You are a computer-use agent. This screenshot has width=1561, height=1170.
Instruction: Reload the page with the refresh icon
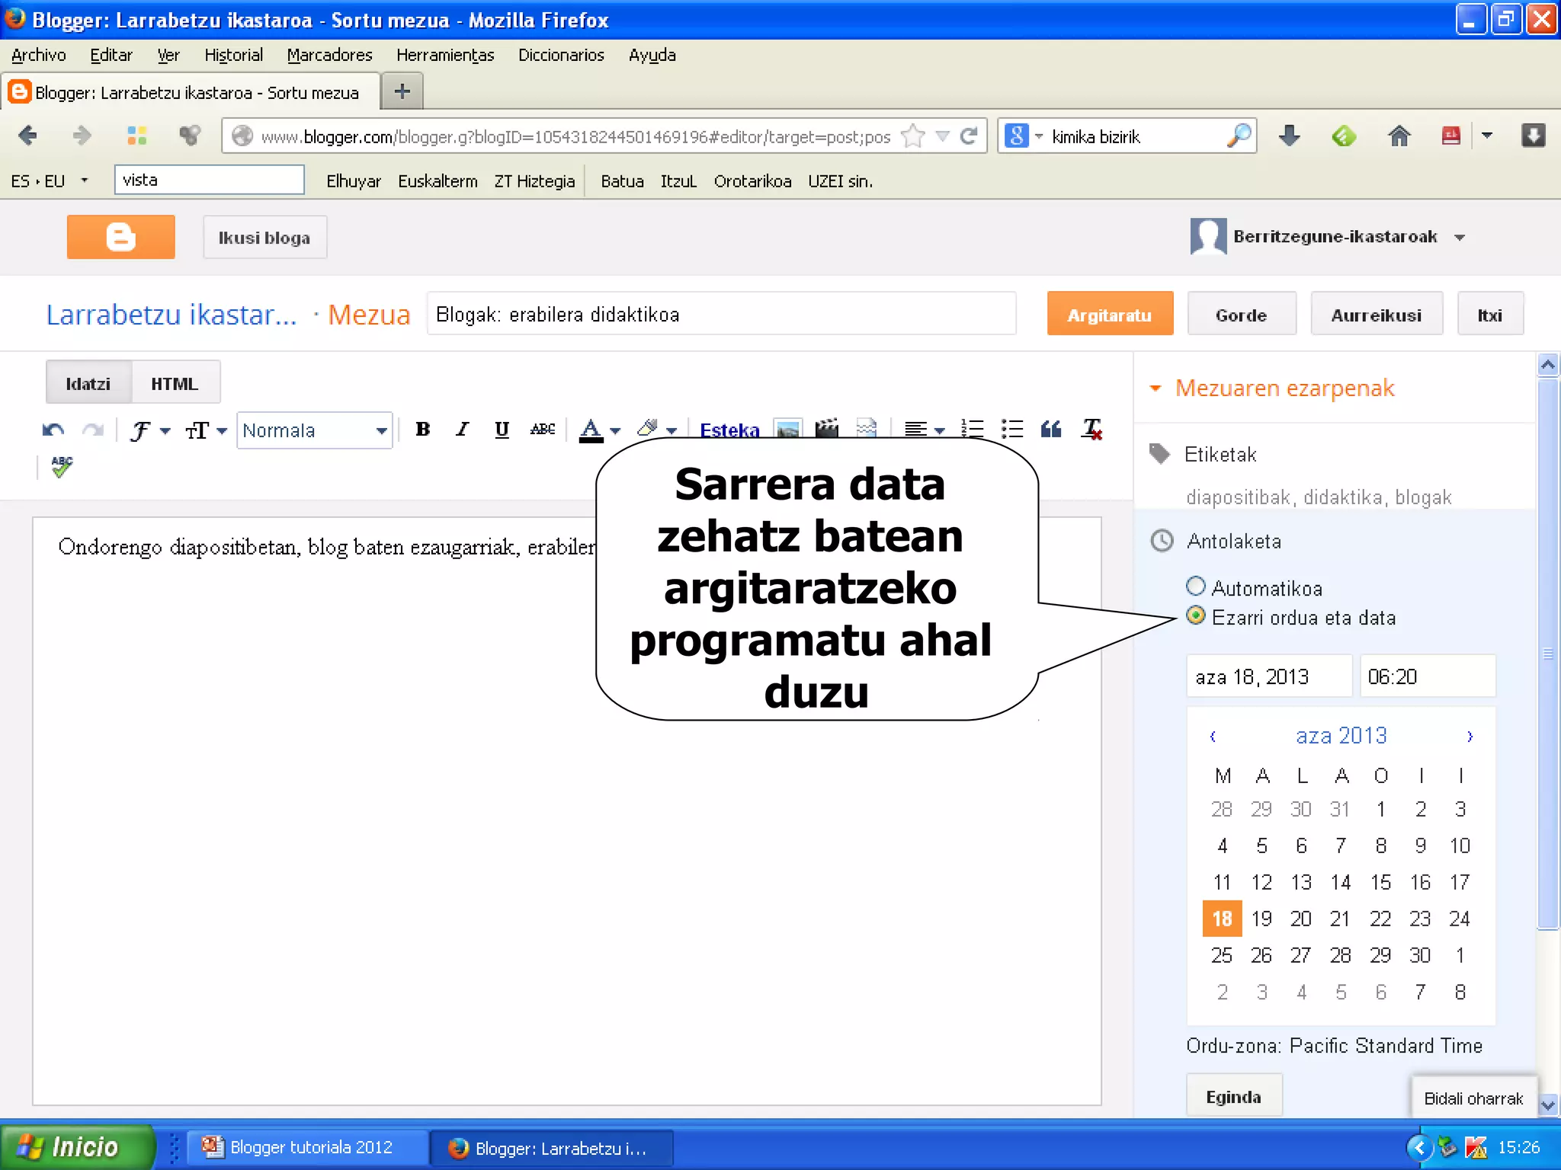969,136
